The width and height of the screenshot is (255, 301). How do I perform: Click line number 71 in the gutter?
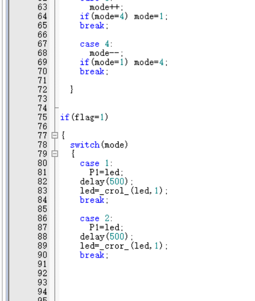click(42, 81)
